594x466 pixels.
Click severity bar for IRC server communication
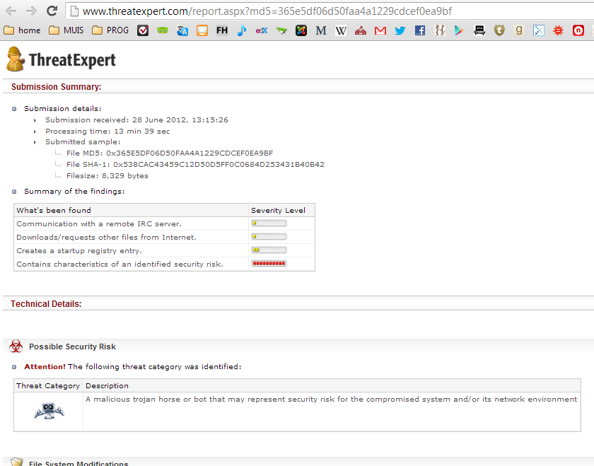tap(269, 223)
